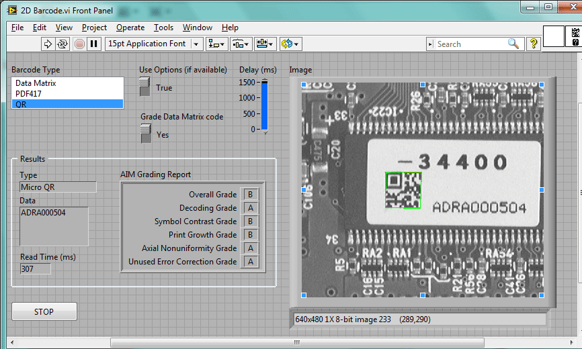Toggle the Use Options switch
The image size is (582, 349).
tap(144, 87)
